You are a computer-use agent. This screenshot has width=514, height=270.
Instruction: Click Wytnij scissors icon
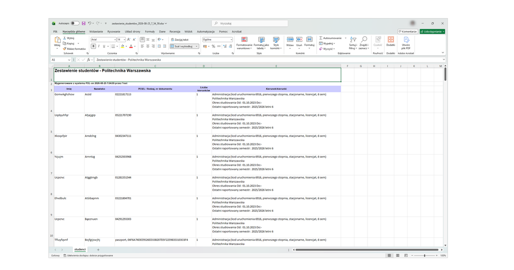click(x=65, y=38)
